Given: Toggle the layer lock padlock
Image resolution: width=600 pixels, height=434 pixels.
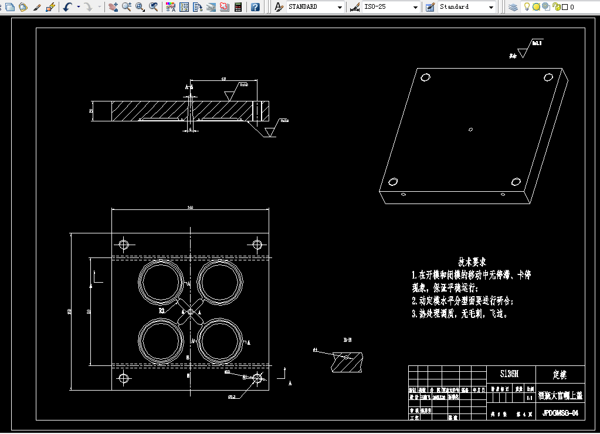Looking at the screenshot, I should point(557,7).
